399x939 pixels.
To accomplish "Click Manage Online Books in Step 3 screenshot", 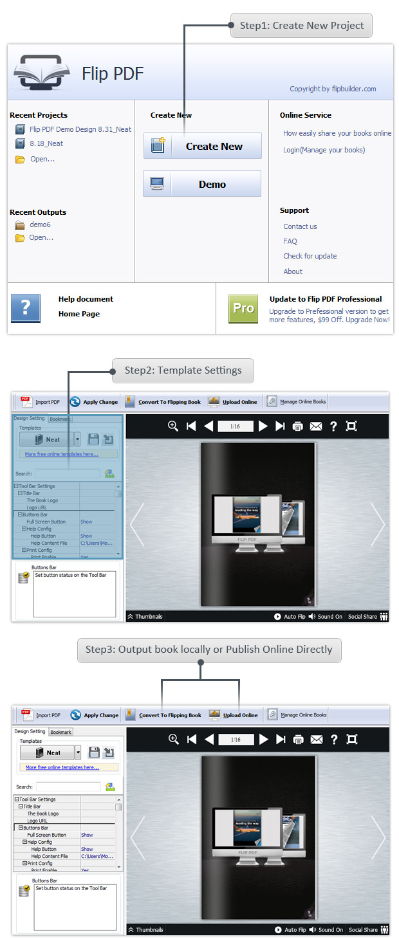I will coord(297,715).
